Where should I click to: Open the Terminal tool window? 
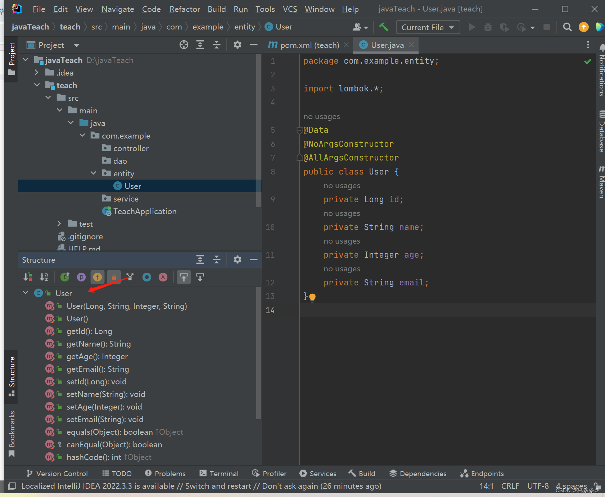pyautogui.click(x=219, y=473)
